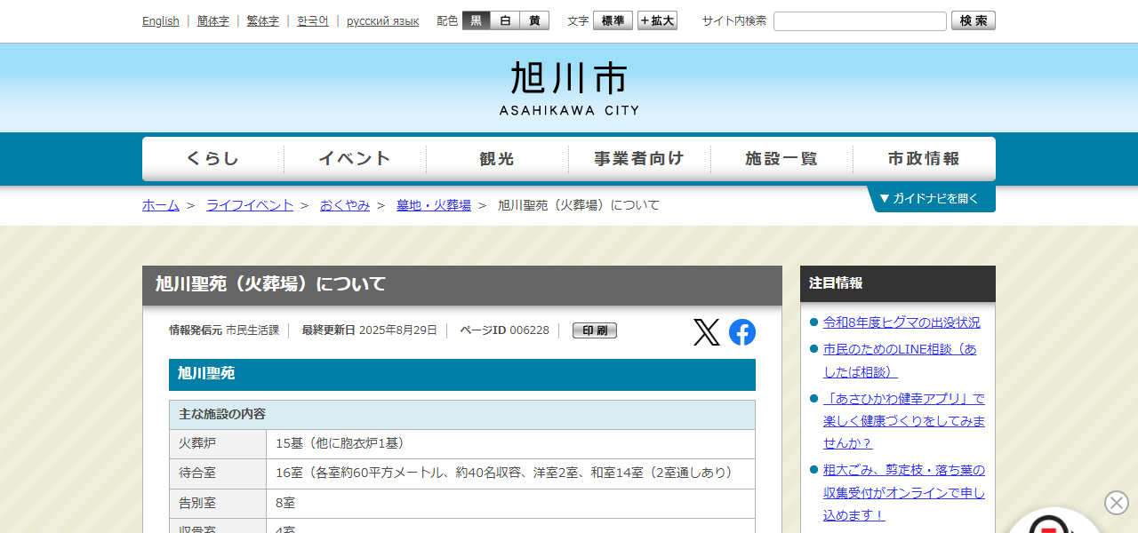
Task: Click the page ID 006228 text
Action: coord(529,330)
